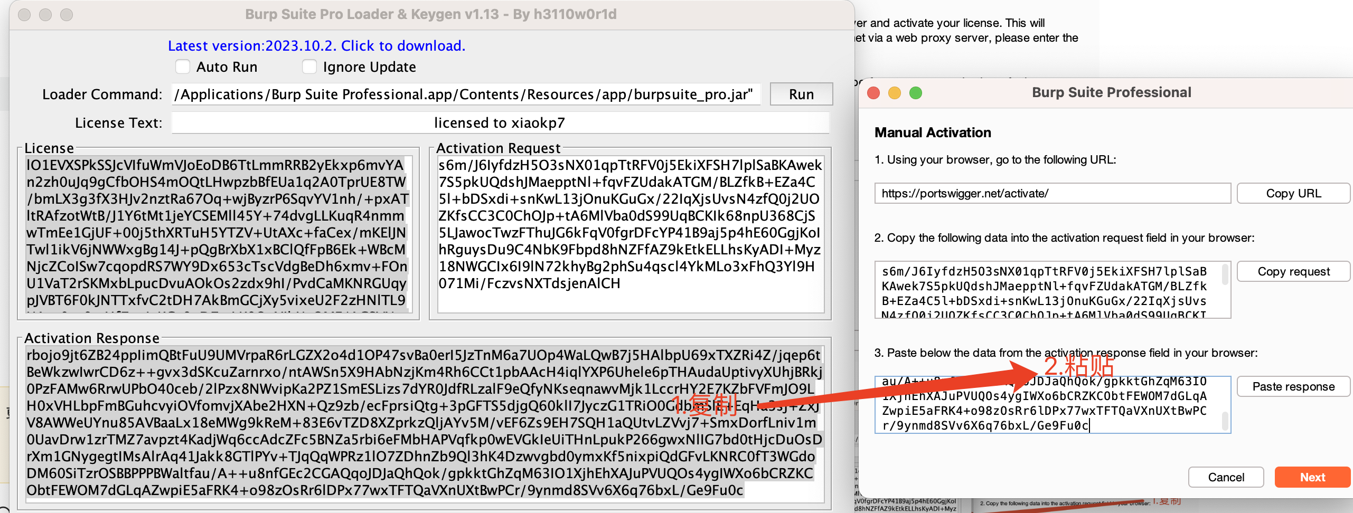Click the Loader Command label
The height and width of the screenshot is (513, 1353).
[102, 94]
